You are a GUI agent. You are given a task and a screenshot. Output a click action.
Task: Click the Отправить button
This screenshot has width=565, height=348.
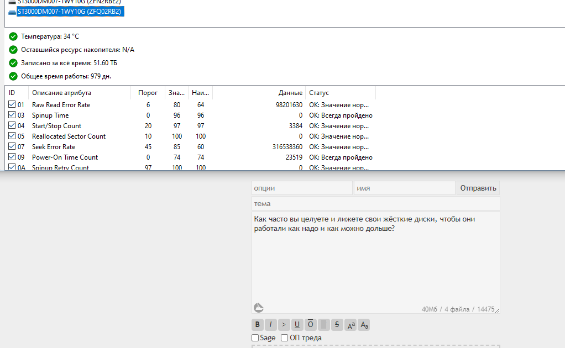coord(478,188)
